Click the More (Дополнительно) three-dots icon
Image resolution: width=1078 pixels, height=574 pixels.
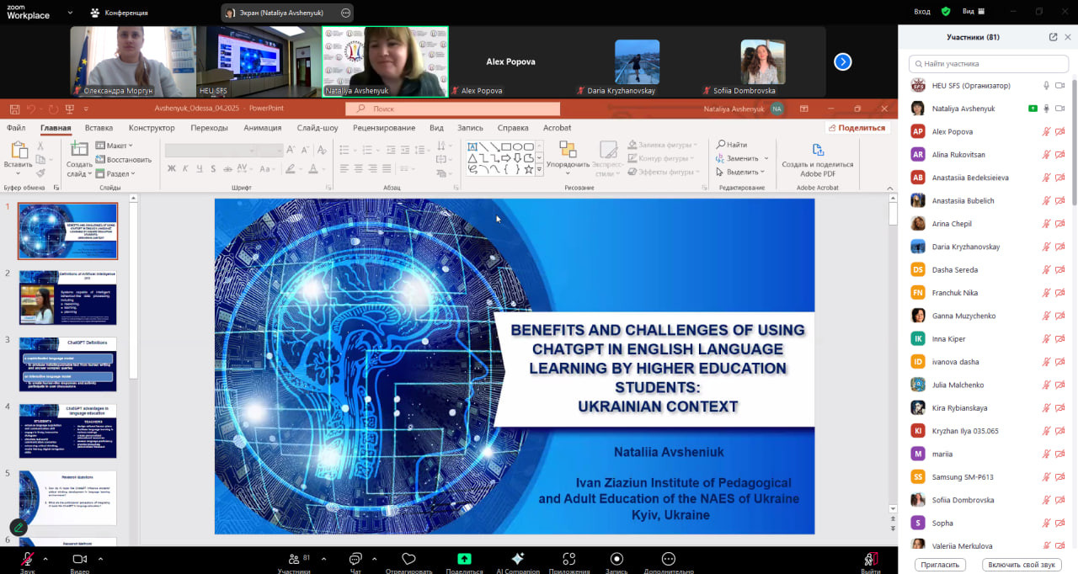pos(668,559)
